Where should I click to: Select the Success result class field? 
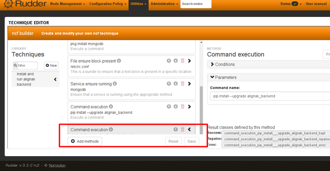pos(276,133)
